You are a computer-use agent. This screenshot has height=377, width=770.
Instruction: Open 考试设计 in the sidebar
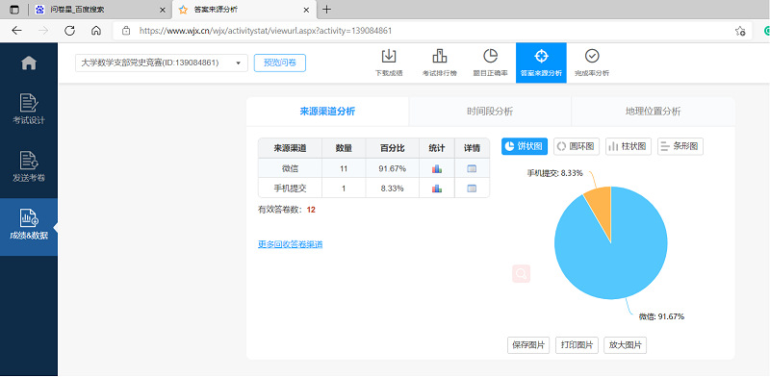[29, 109]
